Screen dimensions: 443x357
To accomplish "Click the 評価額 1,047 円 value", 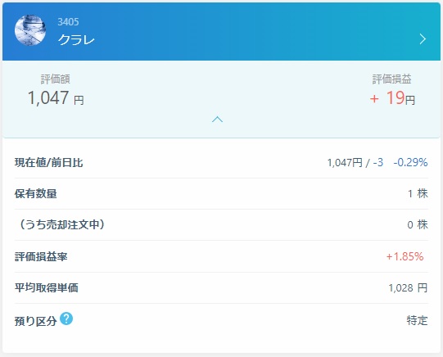I will [x=56, y=98].
